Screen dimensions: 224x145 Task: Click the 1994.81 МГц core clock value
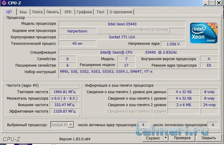(64, 92)
